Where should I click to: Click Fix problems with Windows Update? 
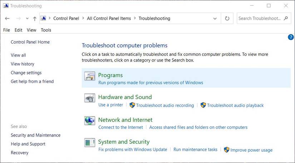coord(133,149)
